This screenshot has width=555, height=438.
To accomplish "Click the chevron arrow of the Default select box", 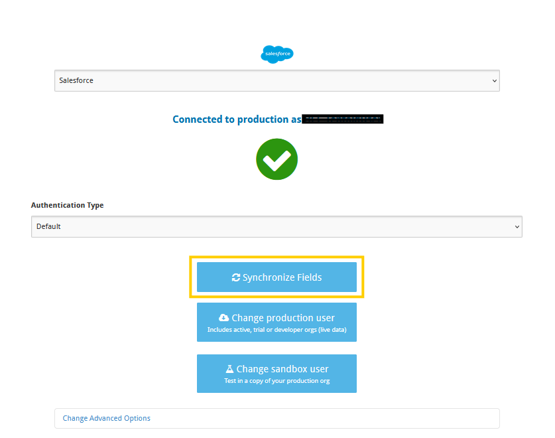I will pyautogui.click(x=517, y=227).
